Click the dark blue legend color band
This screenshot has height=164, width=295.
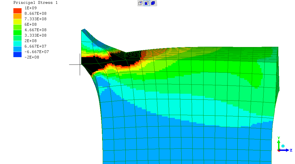[x=17, y=54]
